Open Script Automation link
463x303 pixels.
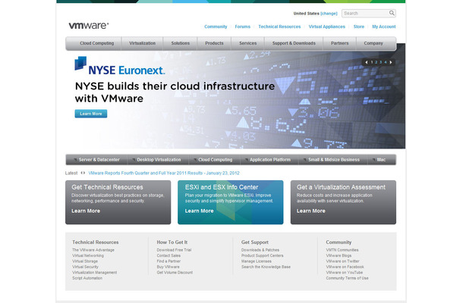(87, 278)
